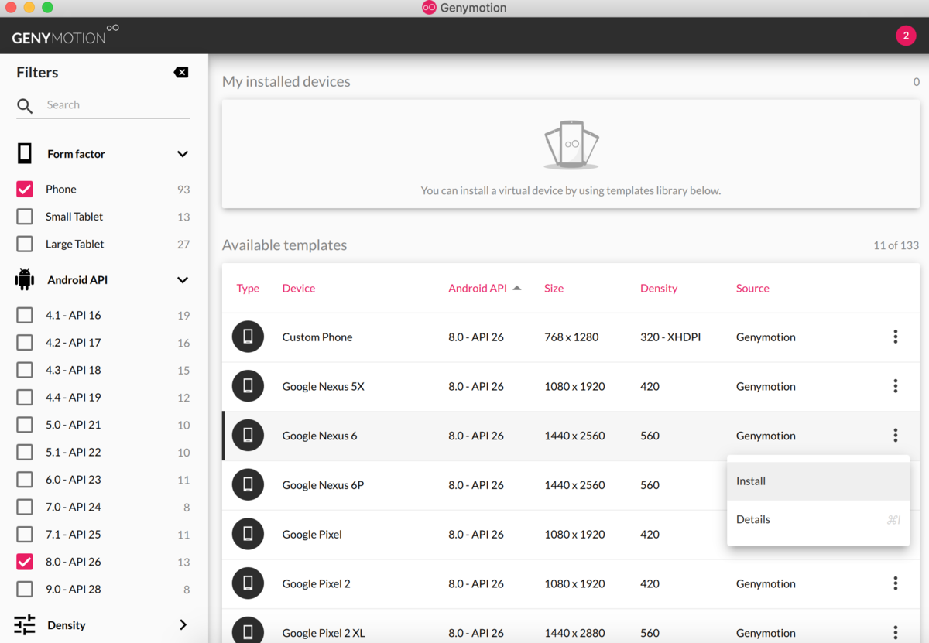Click the 768 x 1280 size cell
This screenshot has height=643, width=929.
coord(571,337)
